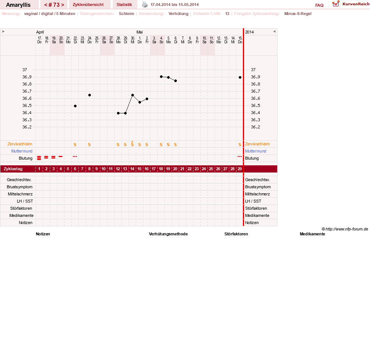Click S mucus marker on day 8

pos(89,145)
